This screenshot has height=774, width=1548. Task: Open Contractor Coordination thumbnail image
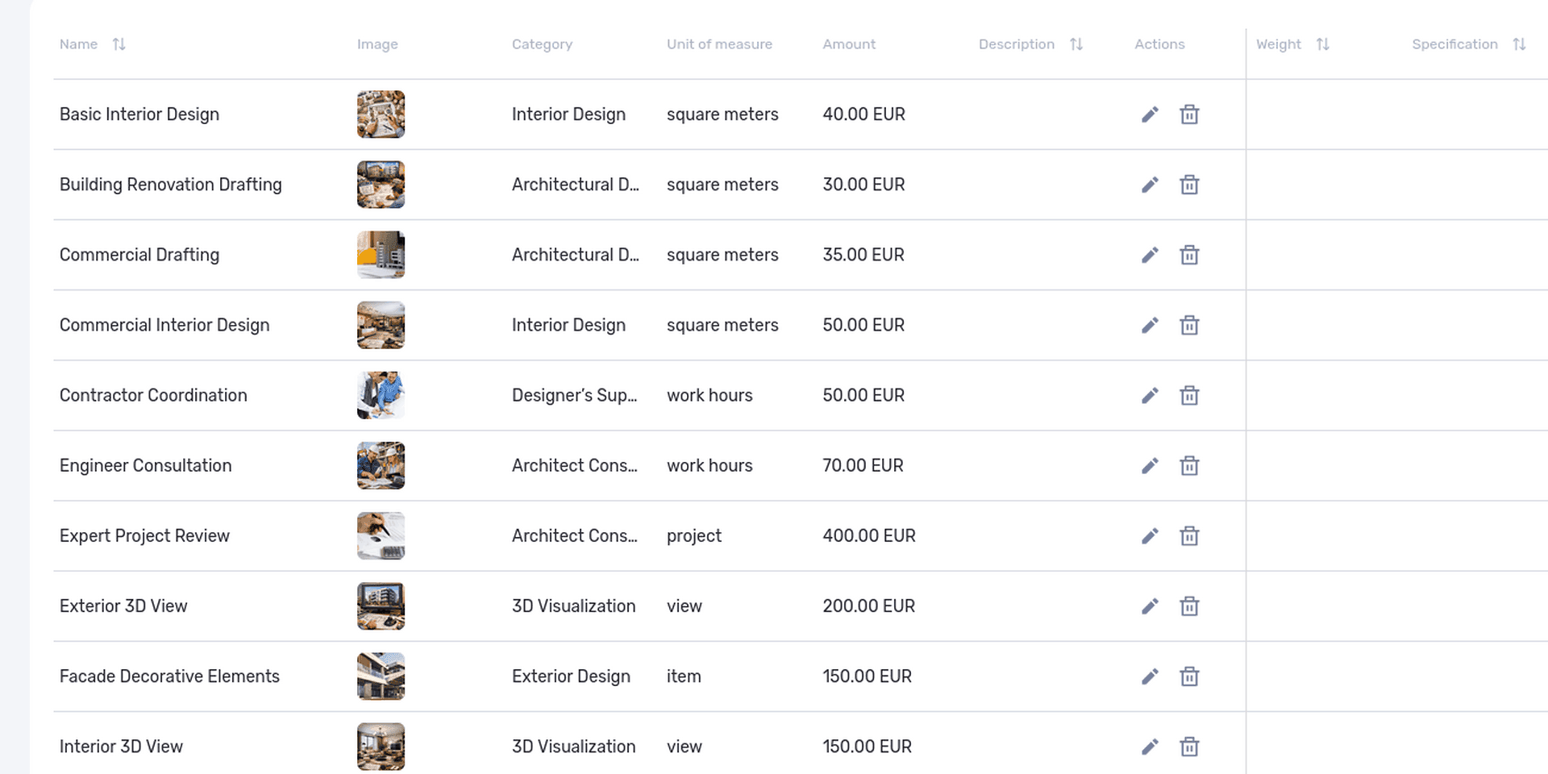click(381, 395)
